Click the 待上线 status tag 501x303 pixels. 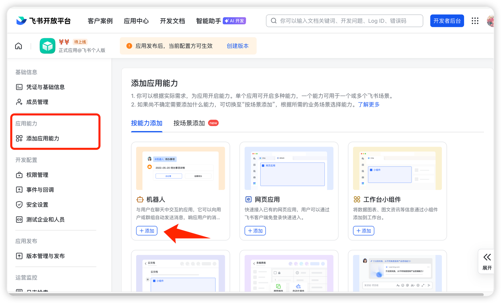click(x=80, y=42)
